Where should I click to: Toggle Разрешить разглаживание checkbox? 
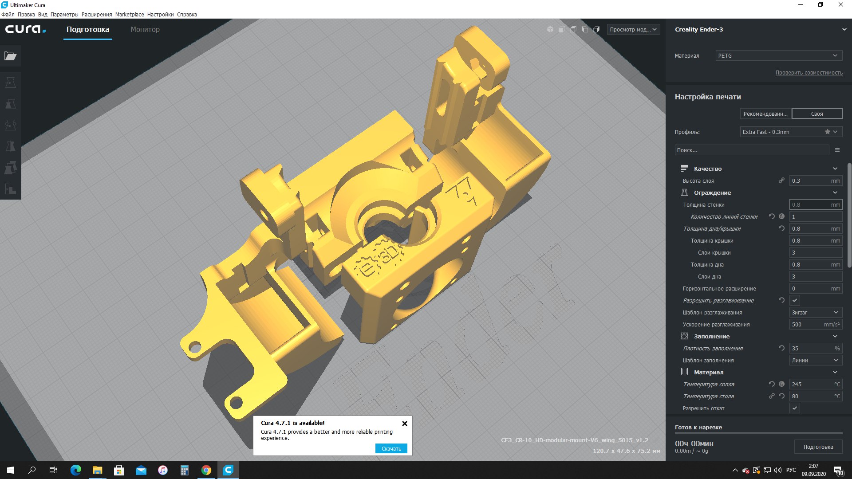tap(794, 300)
